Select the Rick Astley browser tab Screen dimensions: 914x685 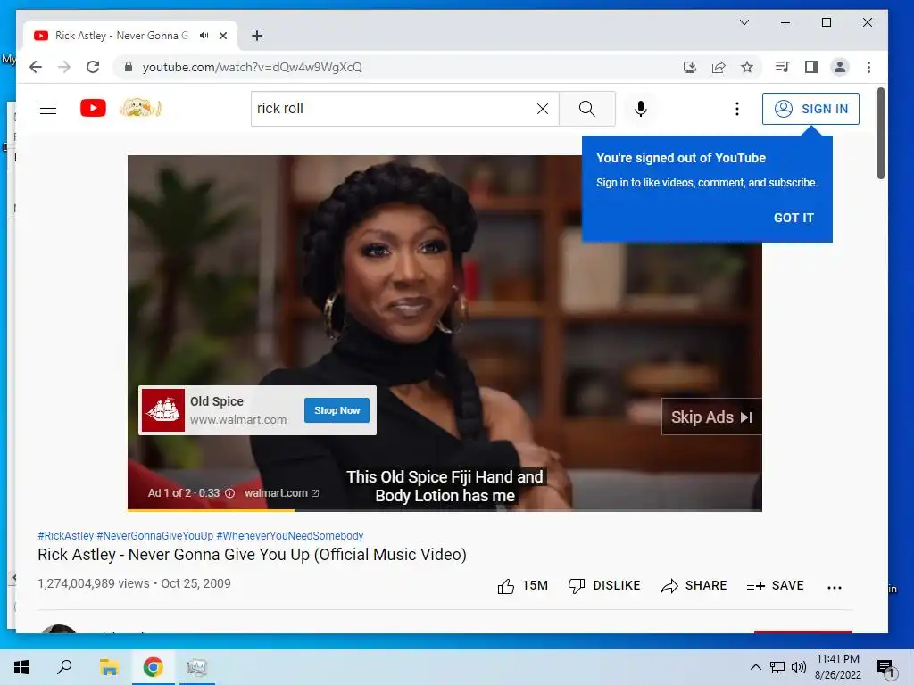pyautogui.click(x=120, y=36)
